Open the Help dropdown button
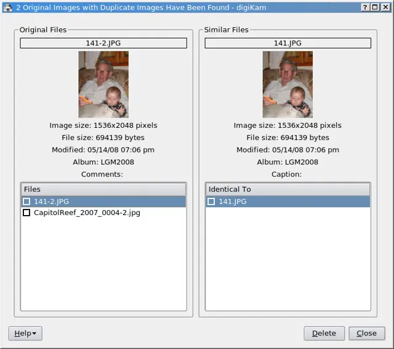Viewport: 394px width, 349px height. (x=25, y=333)
